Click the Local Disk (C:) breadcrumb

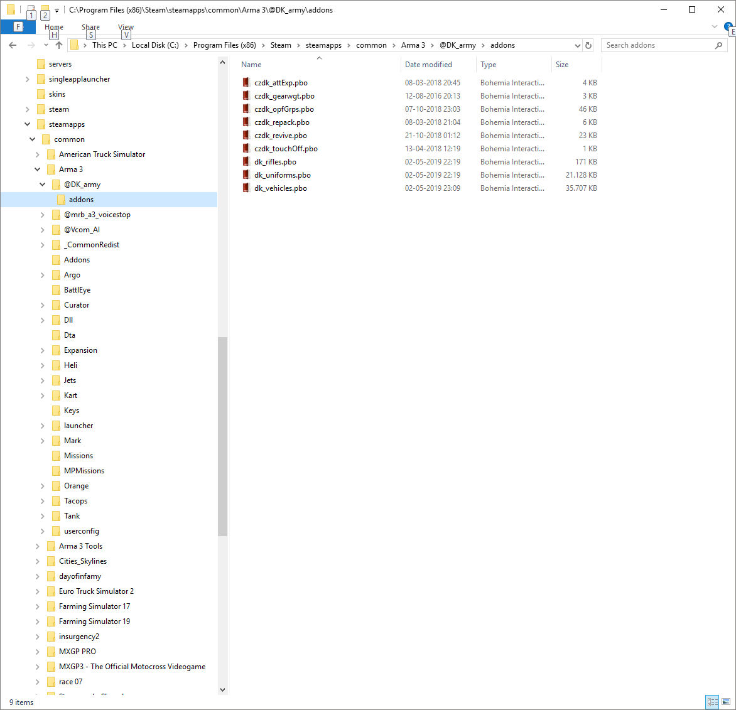(x=155, y=45)
